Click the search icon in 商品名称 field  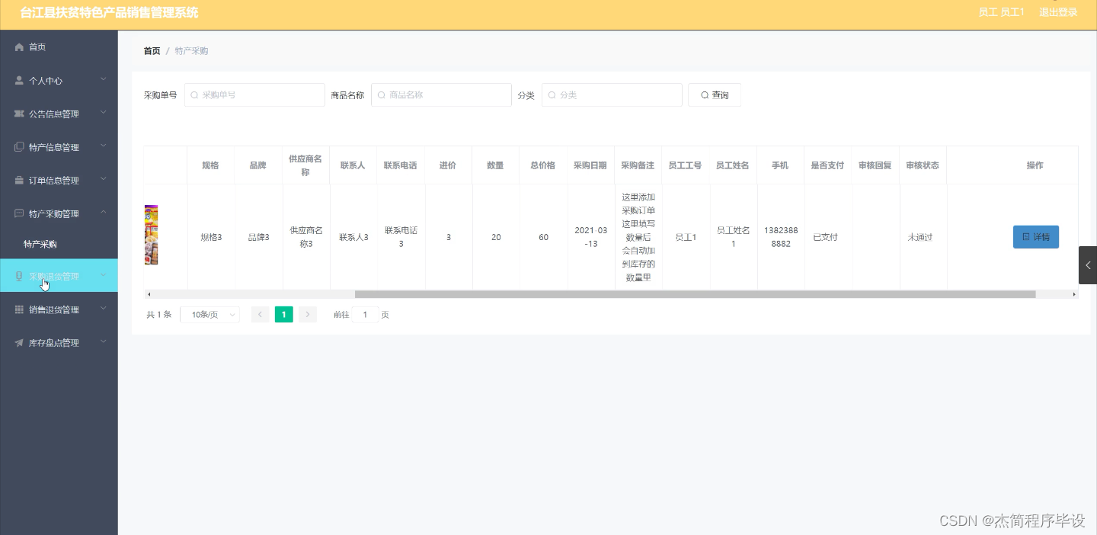click(x=381, y=95)
